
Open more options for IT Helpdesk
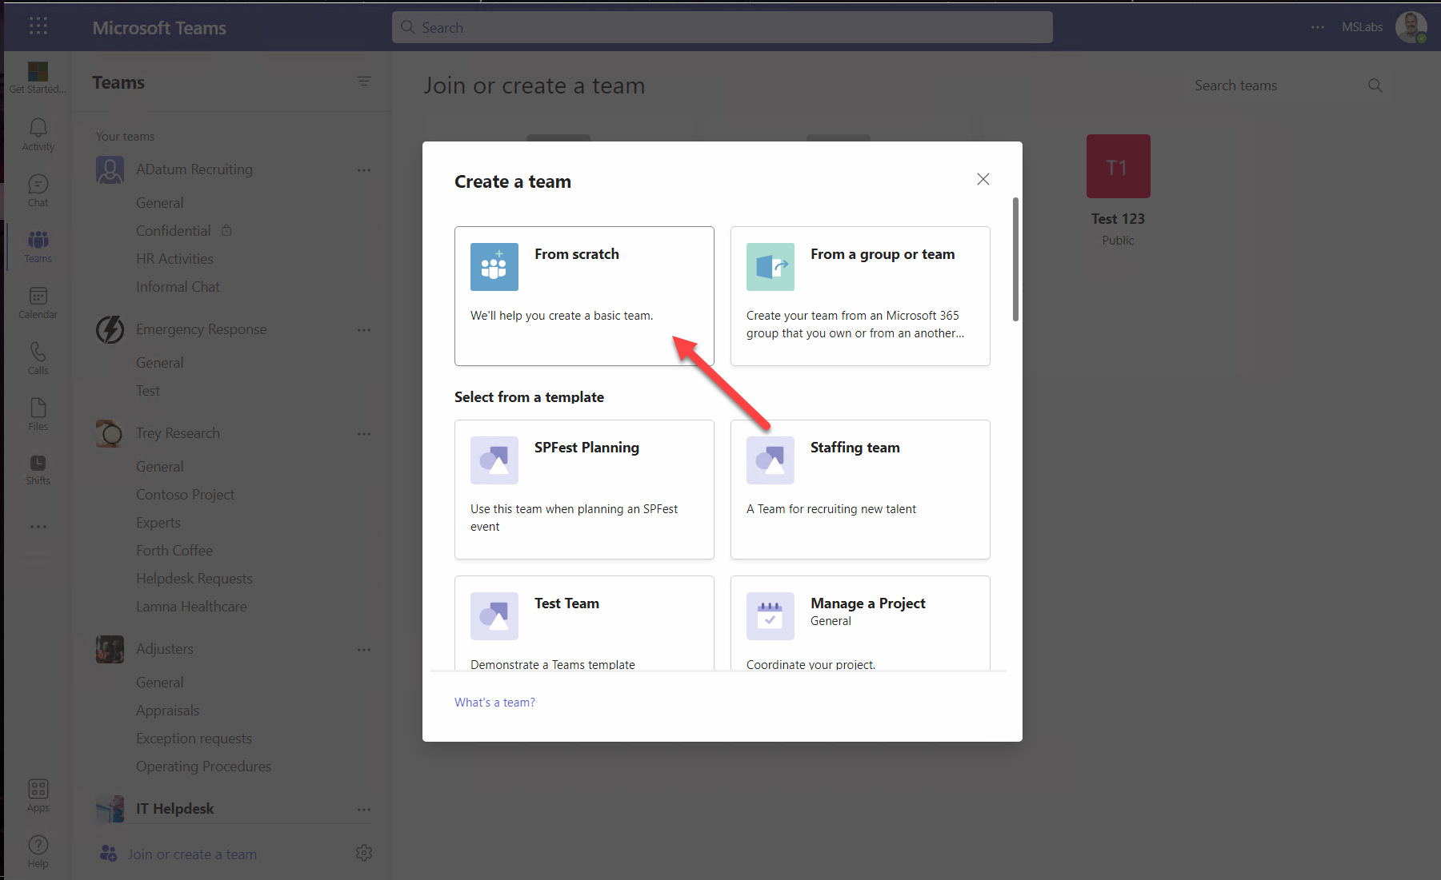364,809
